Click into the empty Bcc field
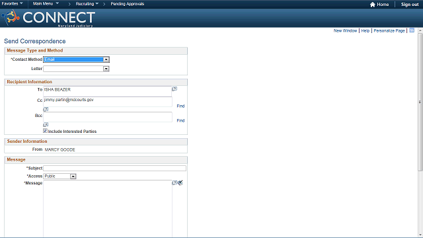 pyautogui.click(x=108, y=117)
